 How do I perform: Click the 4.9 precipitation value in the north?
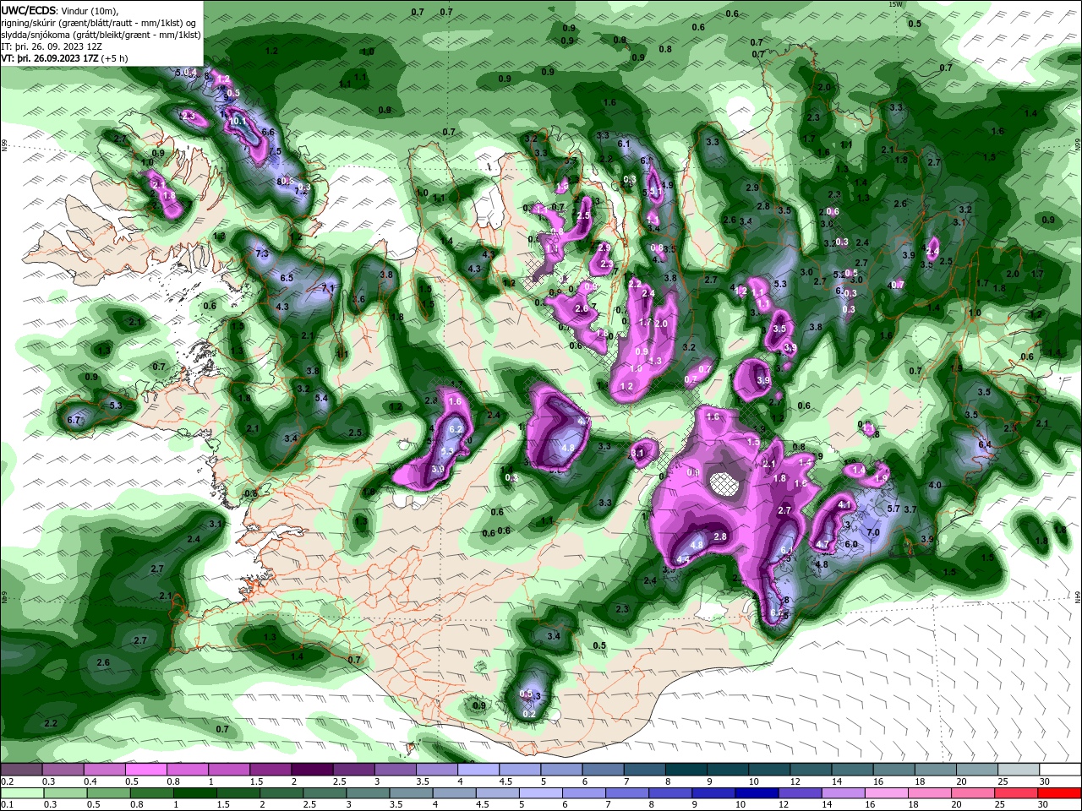pyautogui.click(x=667, y=185)
